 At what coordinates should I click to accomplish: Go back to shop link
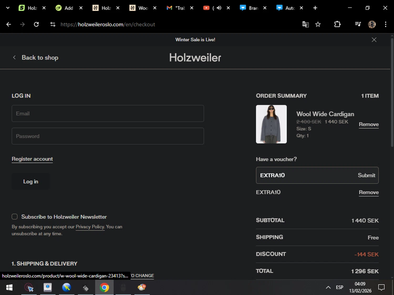point(40,57)
